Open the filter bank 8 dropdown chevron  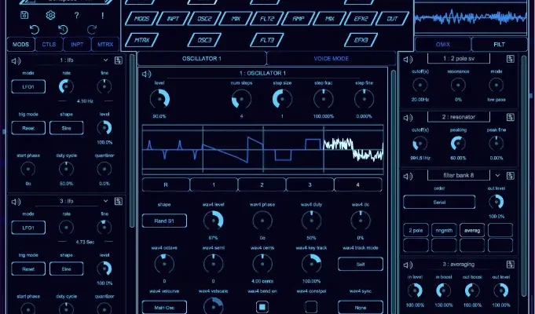pyautogui.click(x=499, y=175)
